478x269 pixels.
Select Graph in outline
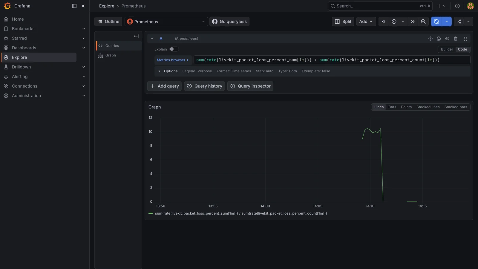119,55
